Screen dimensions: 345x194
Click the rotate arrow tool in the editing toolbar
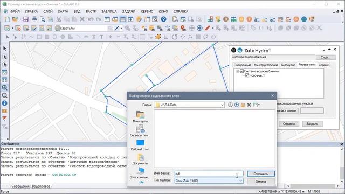click(x=175, y=37)
